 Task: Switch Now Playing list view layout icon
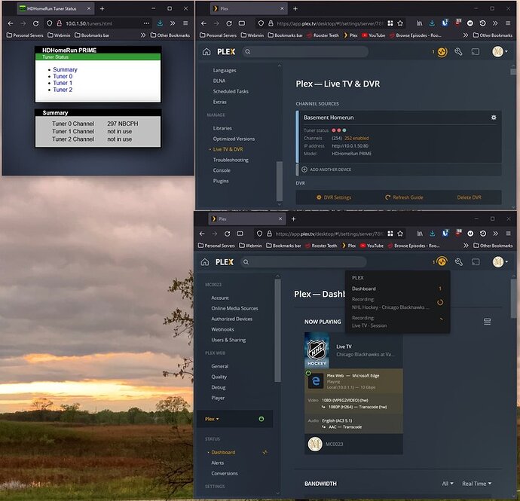click(x=487, y=322)
